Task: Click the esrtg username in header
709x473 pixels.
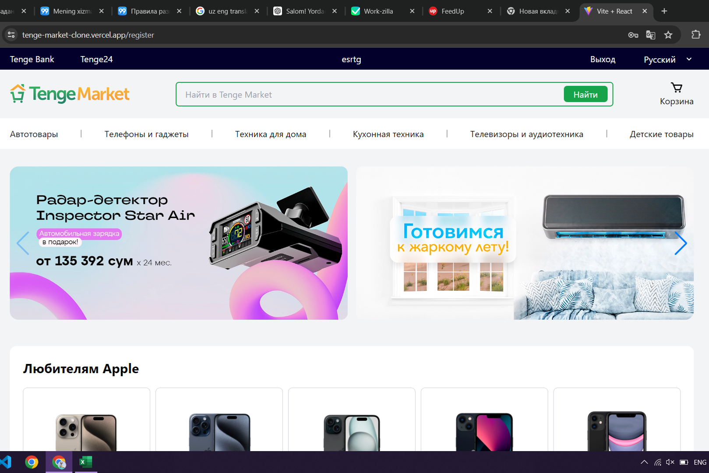Action: pos(351,60)
